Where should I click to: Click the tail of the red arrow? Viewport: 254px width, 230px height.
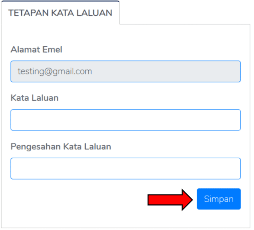pos(164,200)
